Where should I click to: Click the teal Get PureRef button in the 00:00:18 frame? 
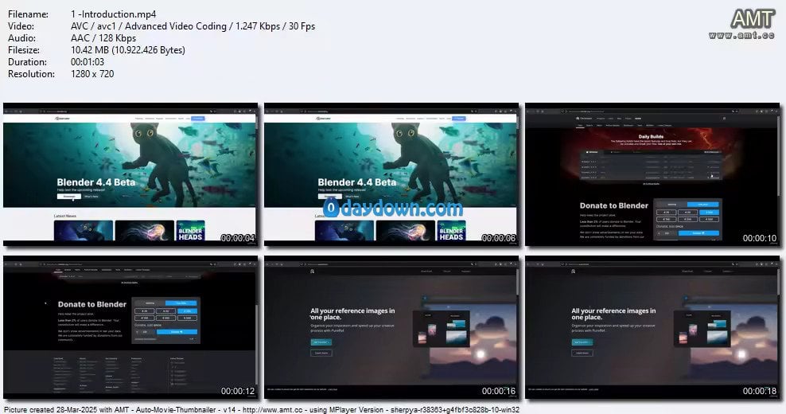[x=582, y=342]
